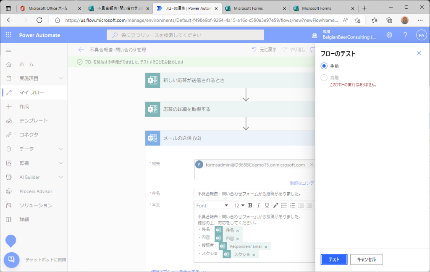Viewport: 430px width, 272px height.
Task: Remove the 件名 dynamic content token
Action: point(238,230)
